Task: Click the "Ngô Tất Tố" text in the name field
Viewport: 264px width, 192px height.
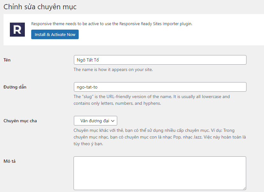Action: [x=88, y=60]
